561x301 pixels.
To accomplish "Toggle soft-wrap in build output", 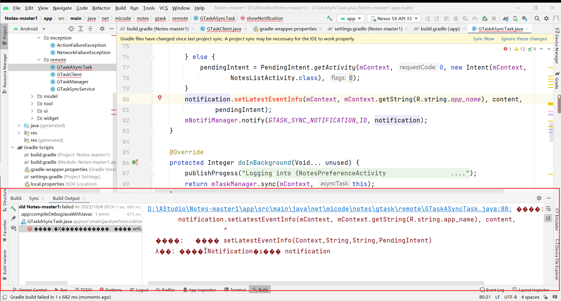I will (548, 209).
